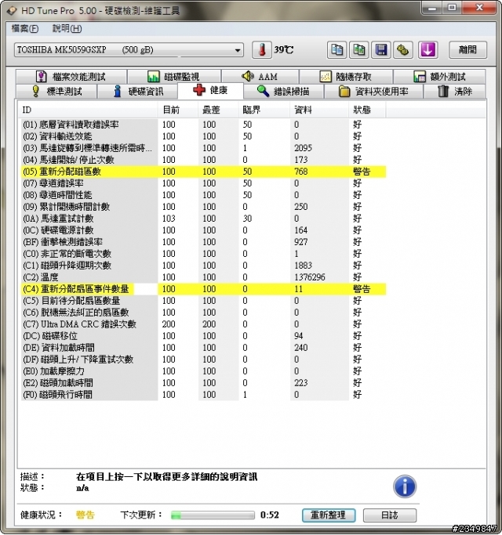Screen dimensions: 502x535
Task: Select row (04) 馬達開始/停止次數
Action: (x=204, y=160)
